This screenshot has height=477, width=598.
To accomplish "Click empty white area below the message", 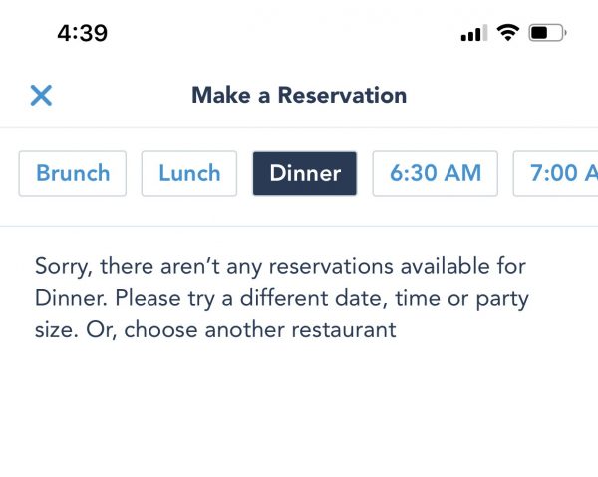I will [x=299, y=418].
